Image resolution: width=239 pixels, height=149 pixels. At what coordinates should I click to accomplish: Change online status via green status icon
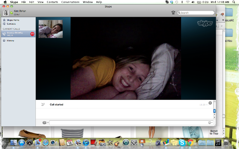coord(11,13)
